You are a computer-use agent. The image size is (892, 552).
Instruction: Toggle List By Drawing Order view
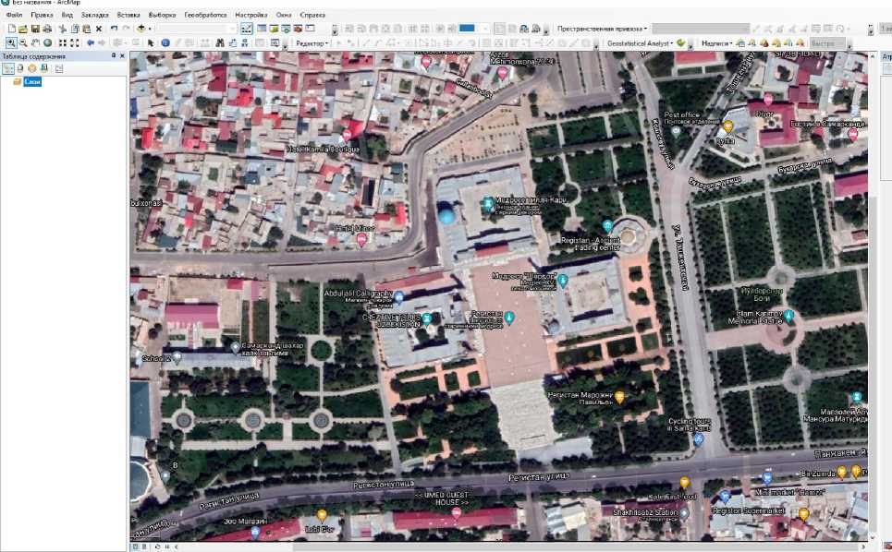pyautogui.click(x=8, y=68)
